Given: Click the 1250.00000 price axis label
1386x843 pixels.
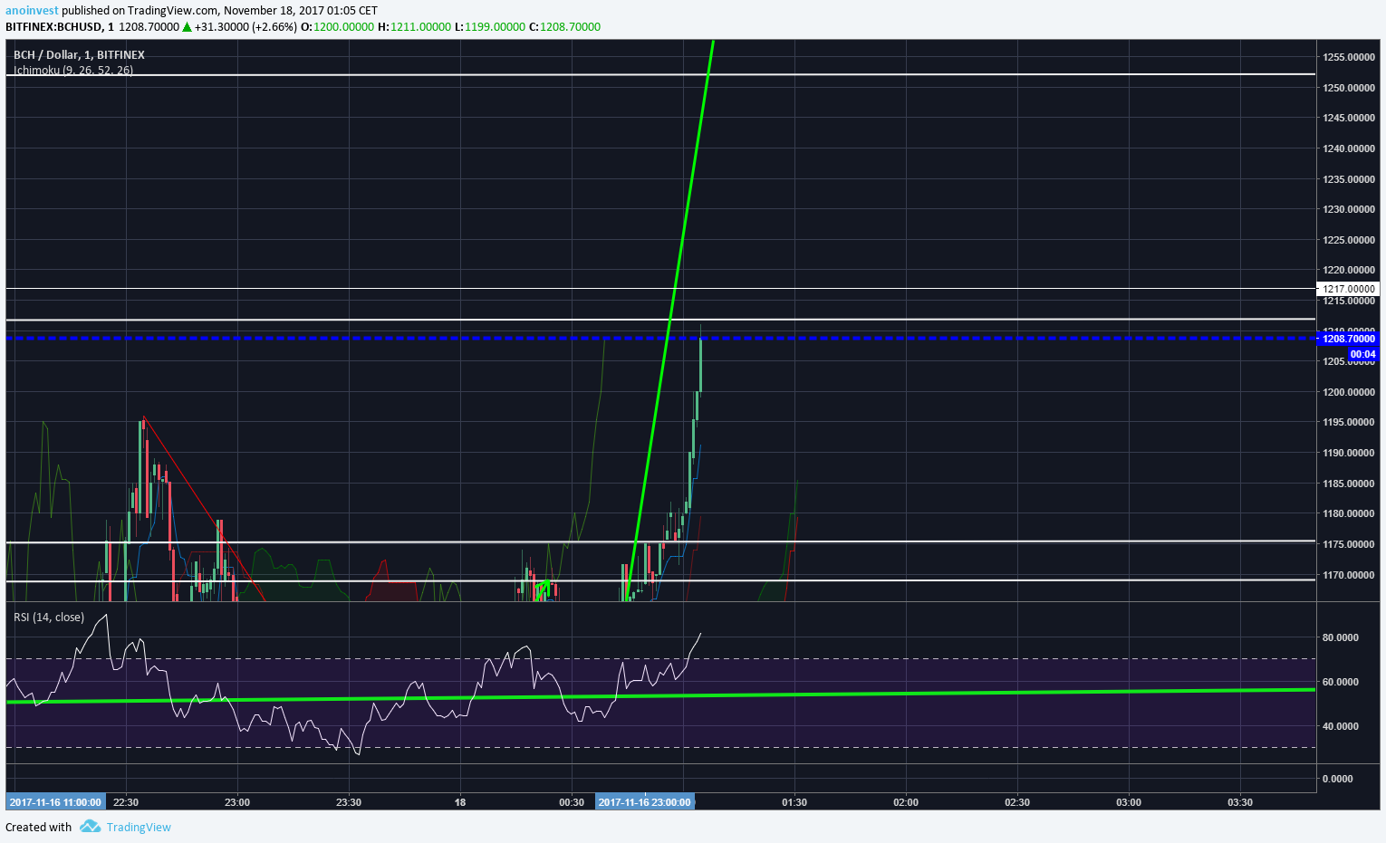Looking at the screenshot, I should click(1349, 88).
